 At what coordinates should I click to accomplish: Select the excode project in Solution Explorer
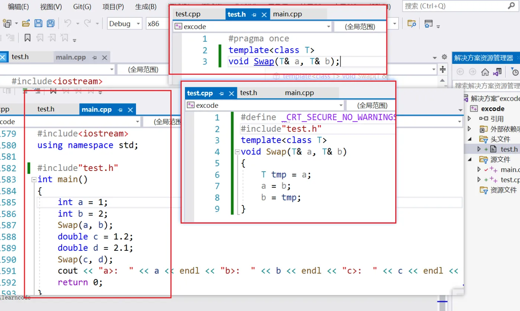click(493, 109)
